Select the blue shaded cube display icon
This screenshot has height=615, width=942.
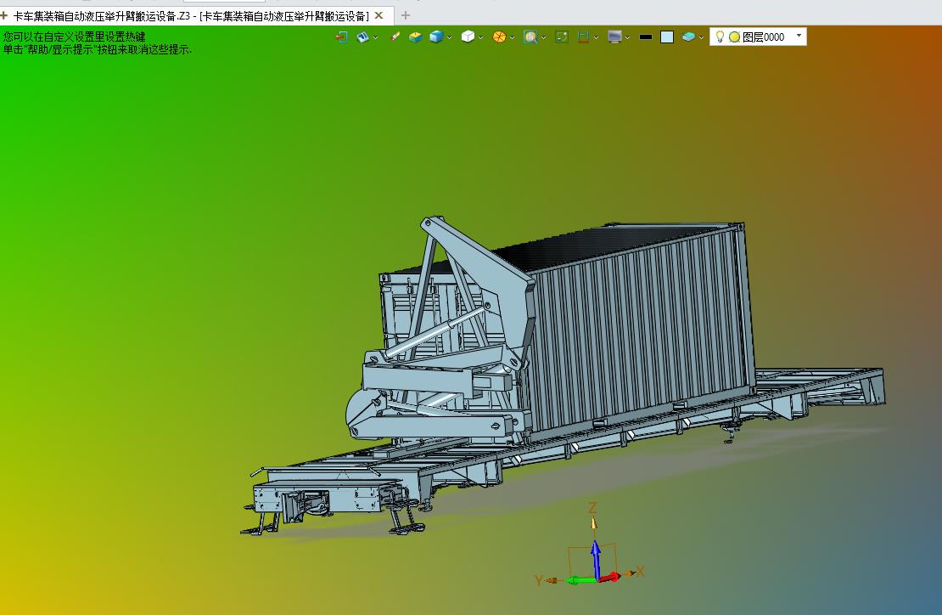(436, 37)
